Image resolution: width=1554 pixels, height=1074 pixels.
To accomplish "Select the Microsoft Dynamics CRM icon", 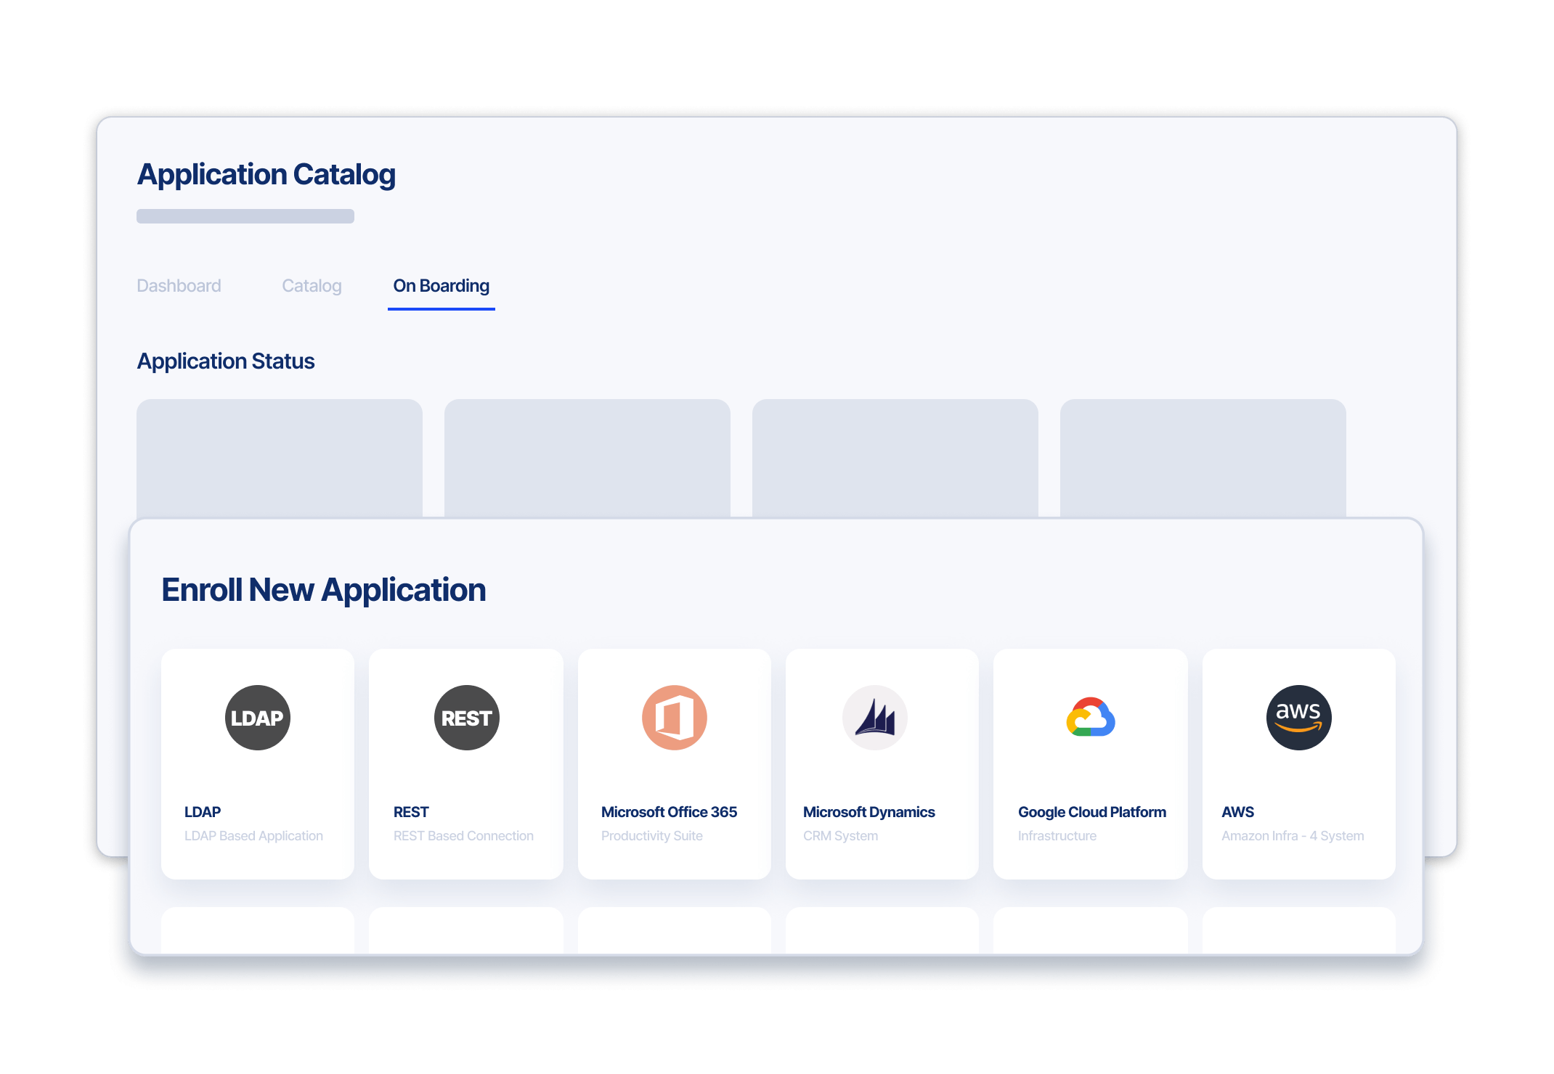I will [x=882, y=717].
